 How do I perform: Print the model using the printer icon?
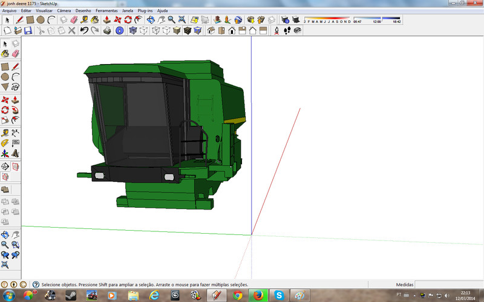pos(107,30)
